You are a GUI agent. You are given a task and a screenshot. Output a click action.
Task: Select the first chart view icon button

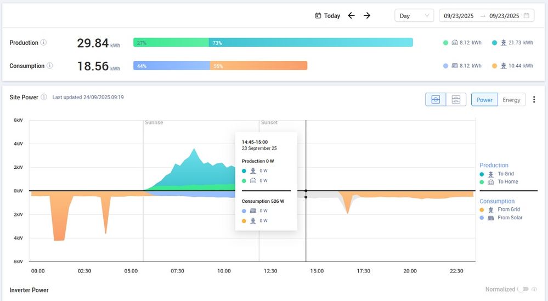pyautogui.click(x=436, y=100)
